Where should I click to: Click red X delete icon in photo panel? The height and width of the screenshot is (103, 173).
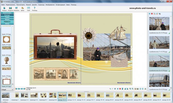click(152, 14)
